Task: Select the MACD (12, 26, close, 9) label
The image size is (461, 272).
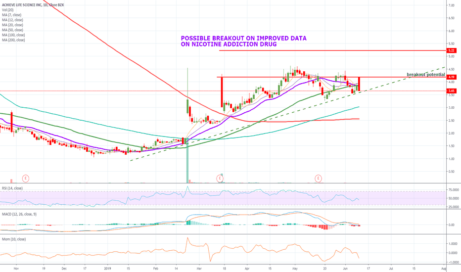Action: click(19, 214)
